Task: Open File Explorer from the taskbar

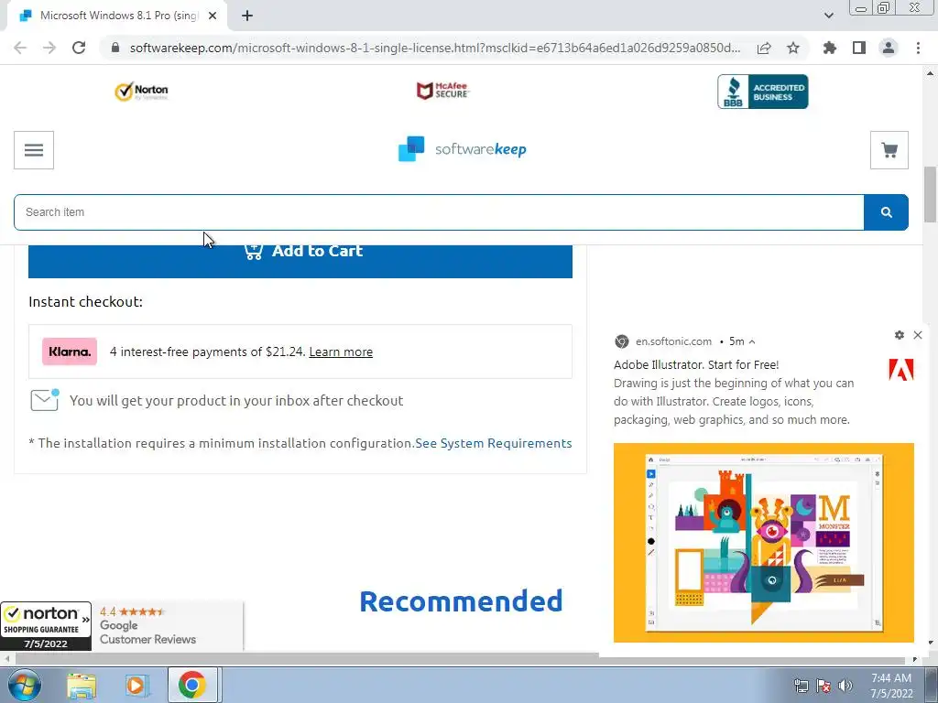Action: point(82,686)
